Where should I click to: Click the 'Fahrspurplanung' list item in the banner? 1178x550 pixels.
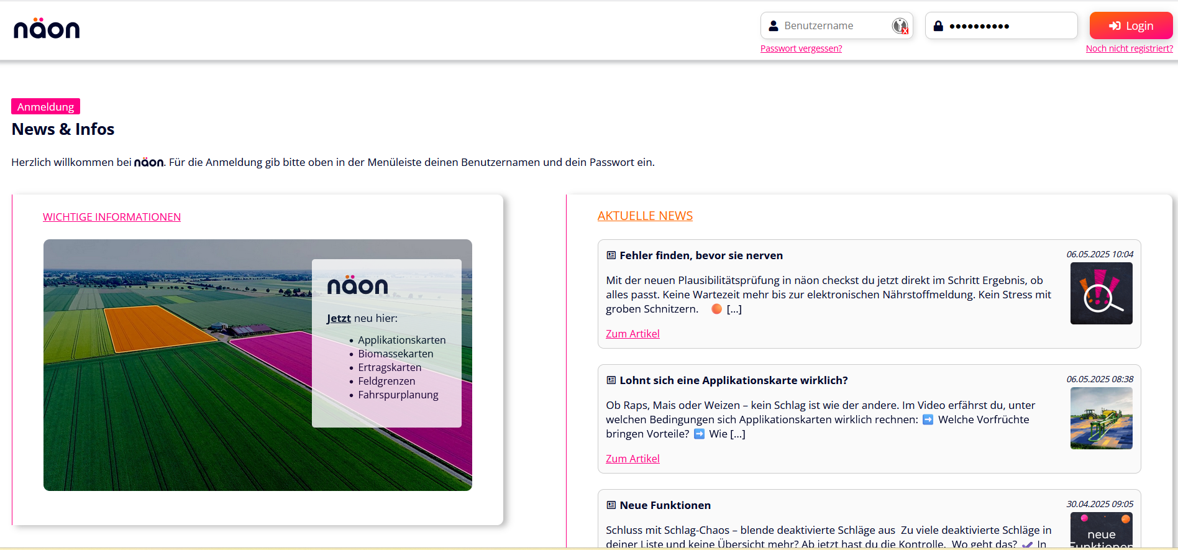[398, 395]
